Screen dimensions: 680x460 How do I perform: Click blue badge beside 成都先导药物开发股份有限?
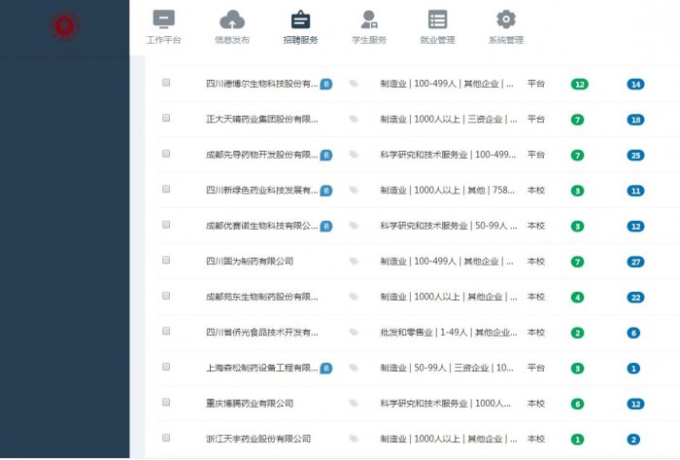point(326,155)
